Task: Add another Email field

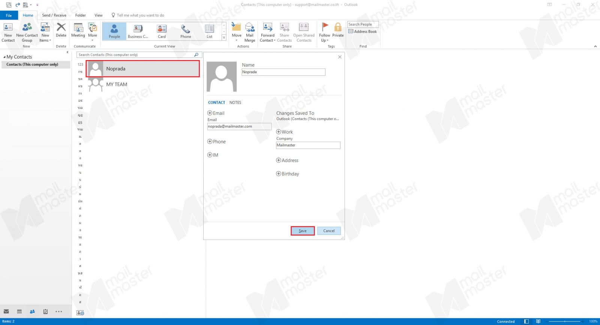Action: (210, 113)
